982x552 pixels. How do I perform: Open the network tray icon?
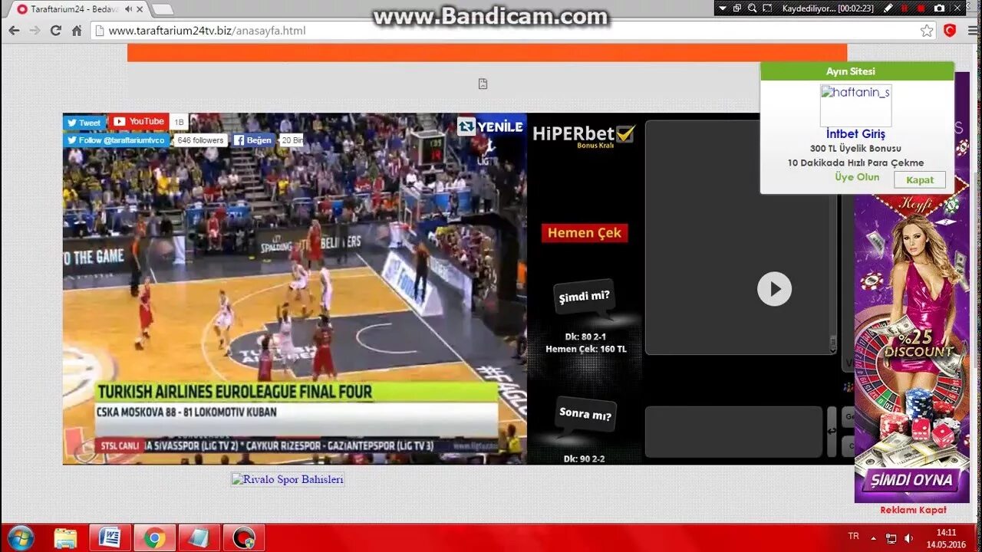click(x=891, y=538)
